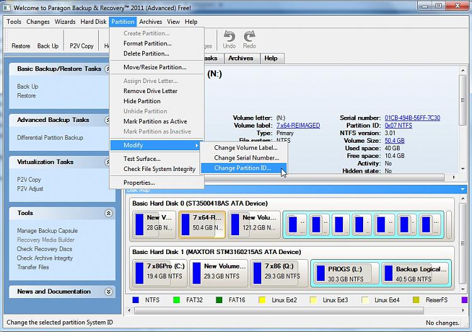Expand the News and Documentation panel
The width and height of the screenshot is (472, 332).
point(108,292)
